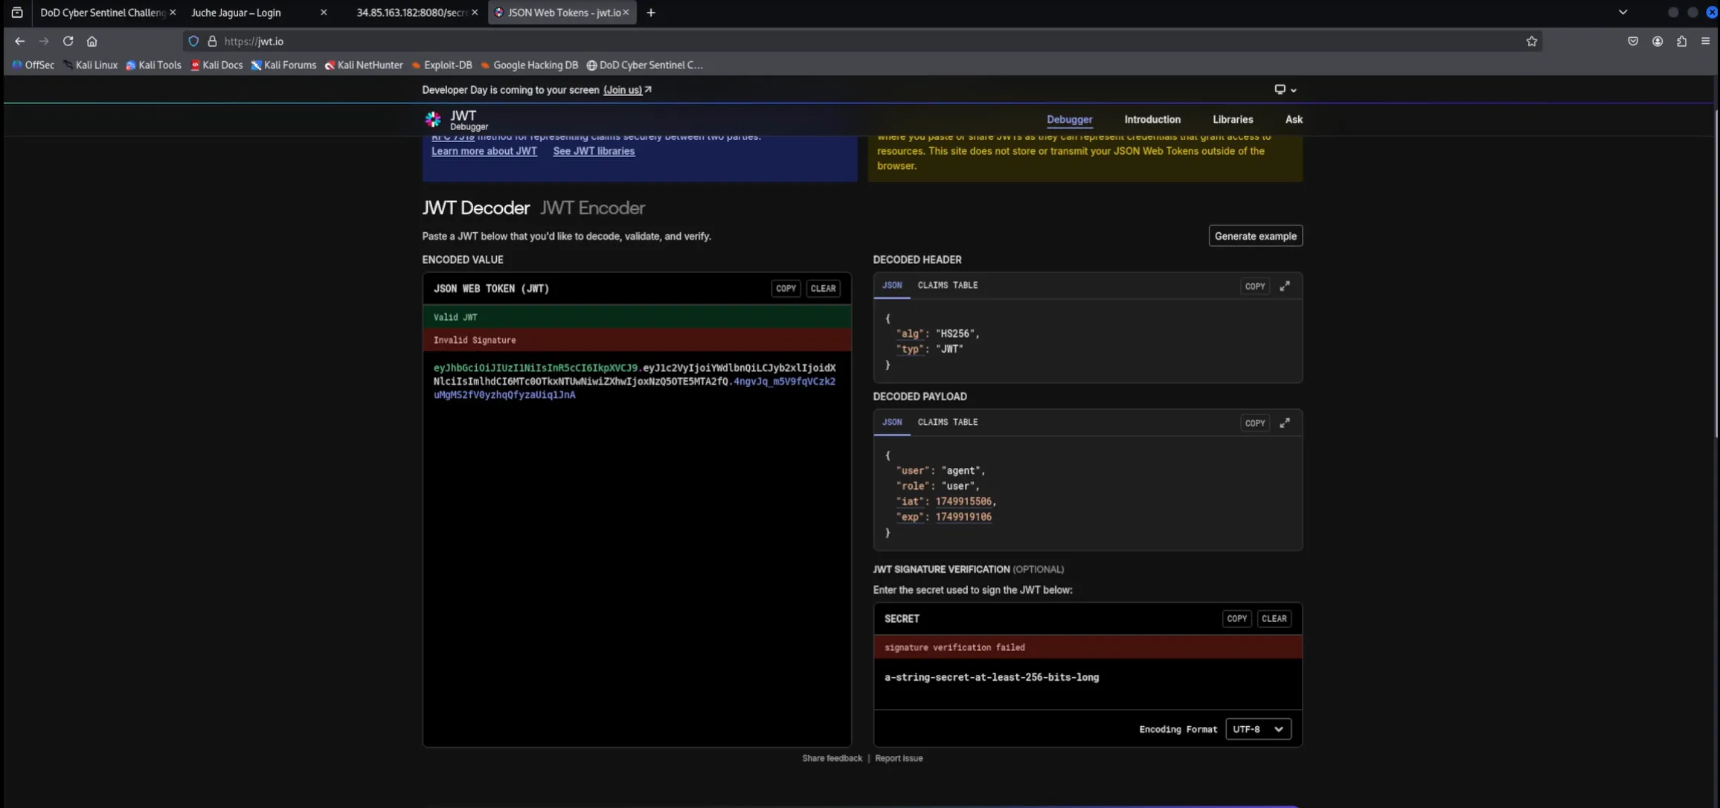Expand the decoded header panel
The width and height of the screenshot is (1720, 808).
(1284, 286)
